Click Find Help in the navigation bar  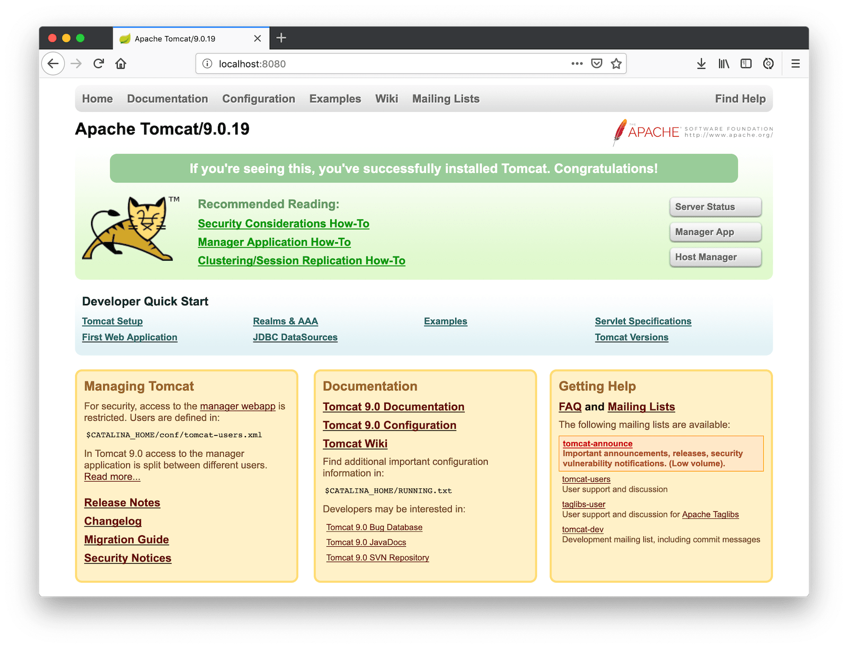pyautogui.click(x=740, y=99)
